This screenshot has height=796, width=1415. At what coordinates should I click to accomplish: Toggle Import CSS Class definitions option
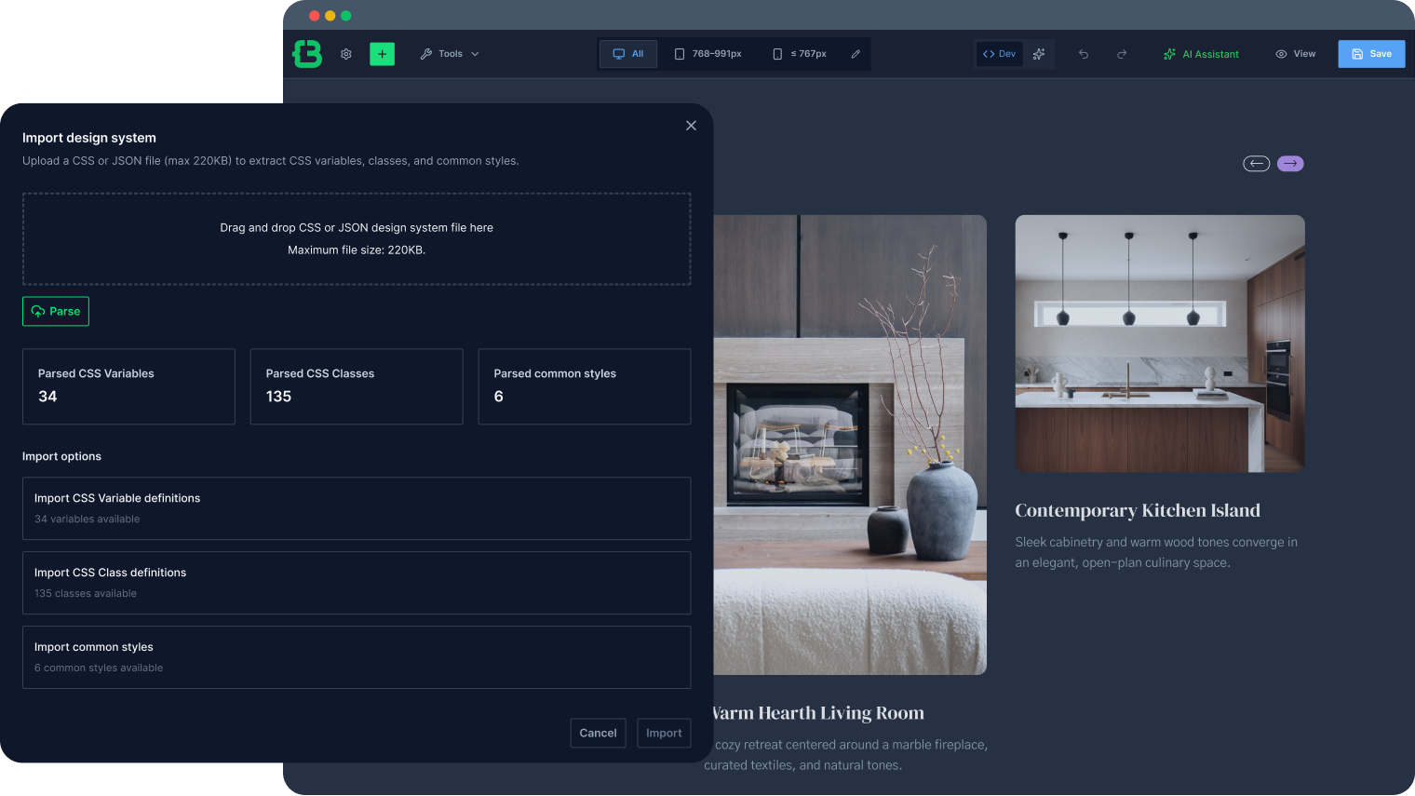tap(357, 583)
